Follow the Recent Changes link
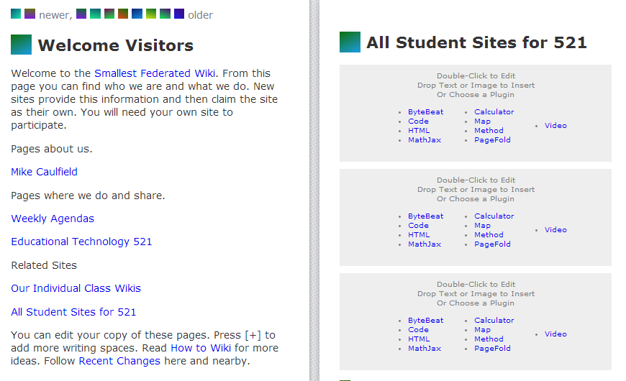 119,361
